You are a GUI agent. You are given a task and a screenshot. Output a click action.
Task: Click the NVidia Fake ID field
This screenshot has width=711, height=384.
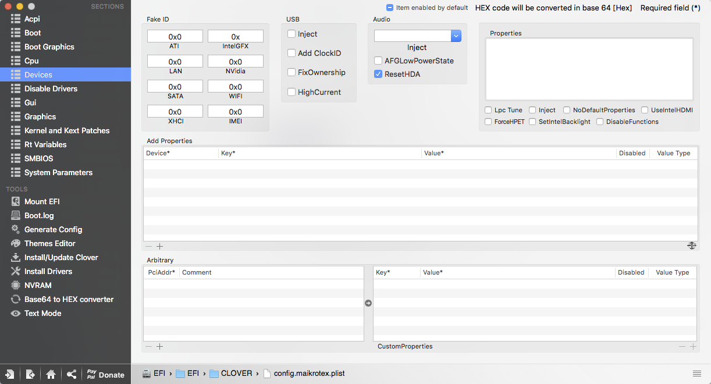point(236,62)
